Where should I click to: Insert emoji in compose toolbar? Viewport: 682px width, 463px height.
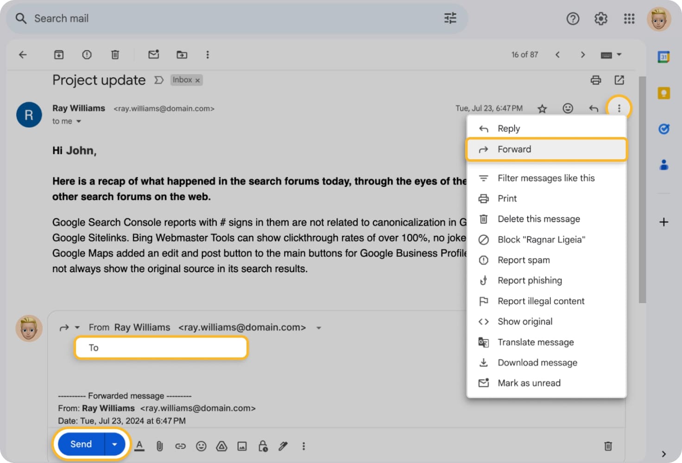coord(201,446)
